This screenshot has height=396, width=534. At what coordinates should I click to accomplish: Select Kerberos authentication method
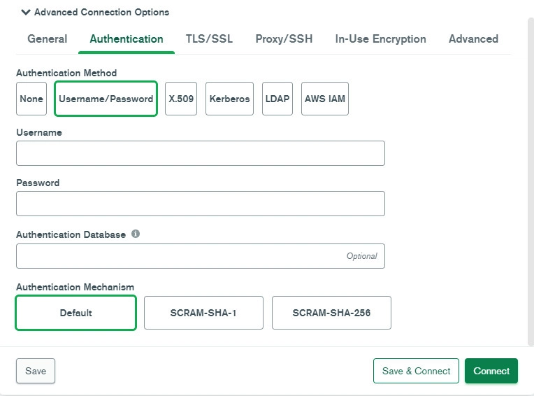(229, 99)
